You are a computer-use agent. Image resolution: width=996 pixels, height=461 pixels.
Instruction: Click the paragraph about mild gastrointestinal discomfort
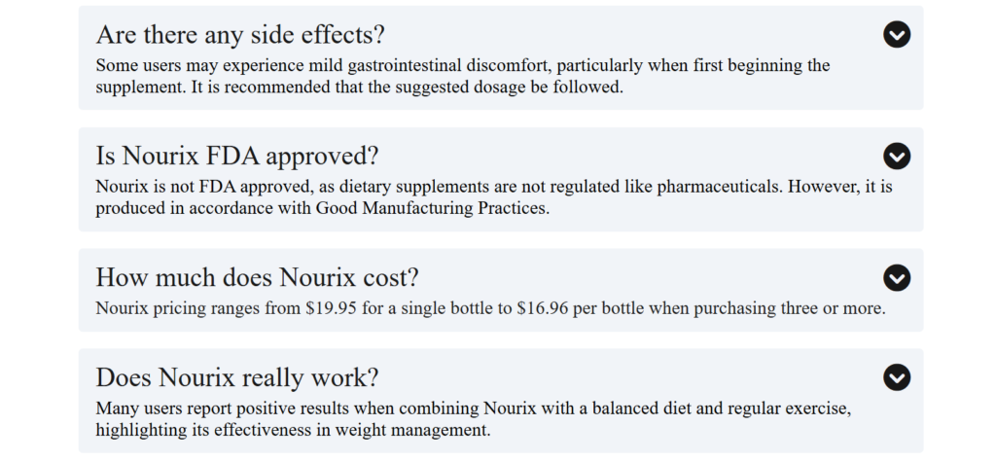click(x=462, y=76)
